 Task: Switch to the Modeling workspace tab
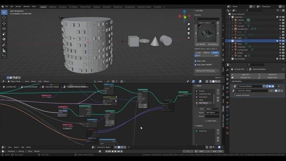(x=52, y=7)
